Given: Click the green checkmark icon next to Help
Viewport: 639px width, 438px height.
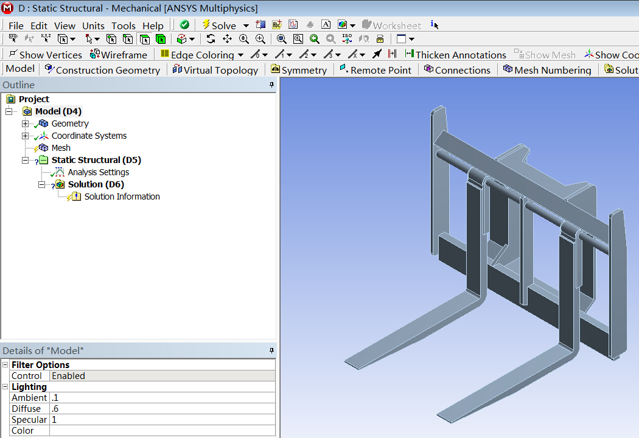Looking at the screenshot, I should [184, 25].
